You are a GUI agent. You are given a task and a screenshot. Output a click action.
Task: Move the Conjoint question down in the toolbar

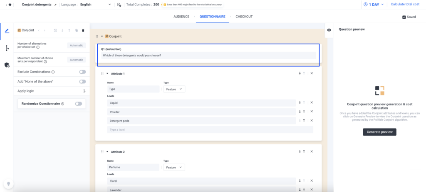(62, 30)
